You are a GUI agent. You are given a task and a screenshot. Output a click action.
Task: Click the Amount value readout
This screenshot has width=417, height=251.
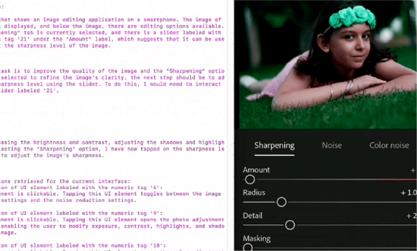413,170
